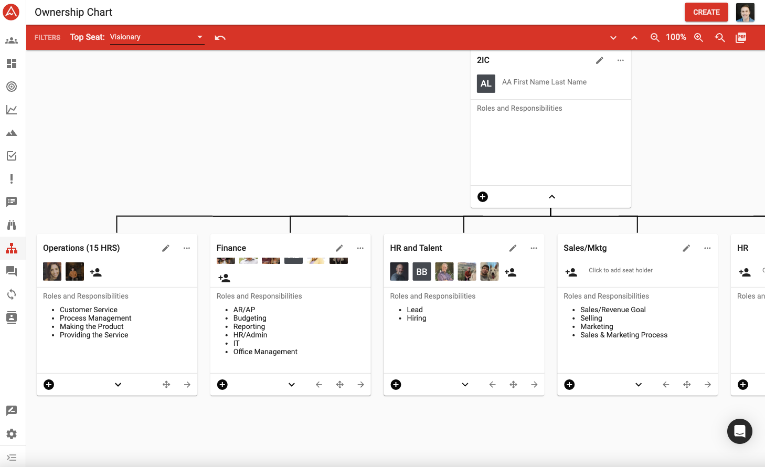The image size is (765, 467).
Task: Move HR and Talent seat to the right
Action: [534, 385]
